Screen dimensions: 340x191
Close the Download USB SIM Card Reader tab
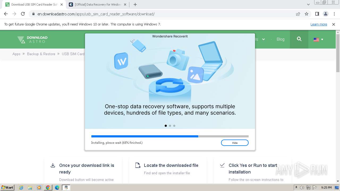[61, 5]
